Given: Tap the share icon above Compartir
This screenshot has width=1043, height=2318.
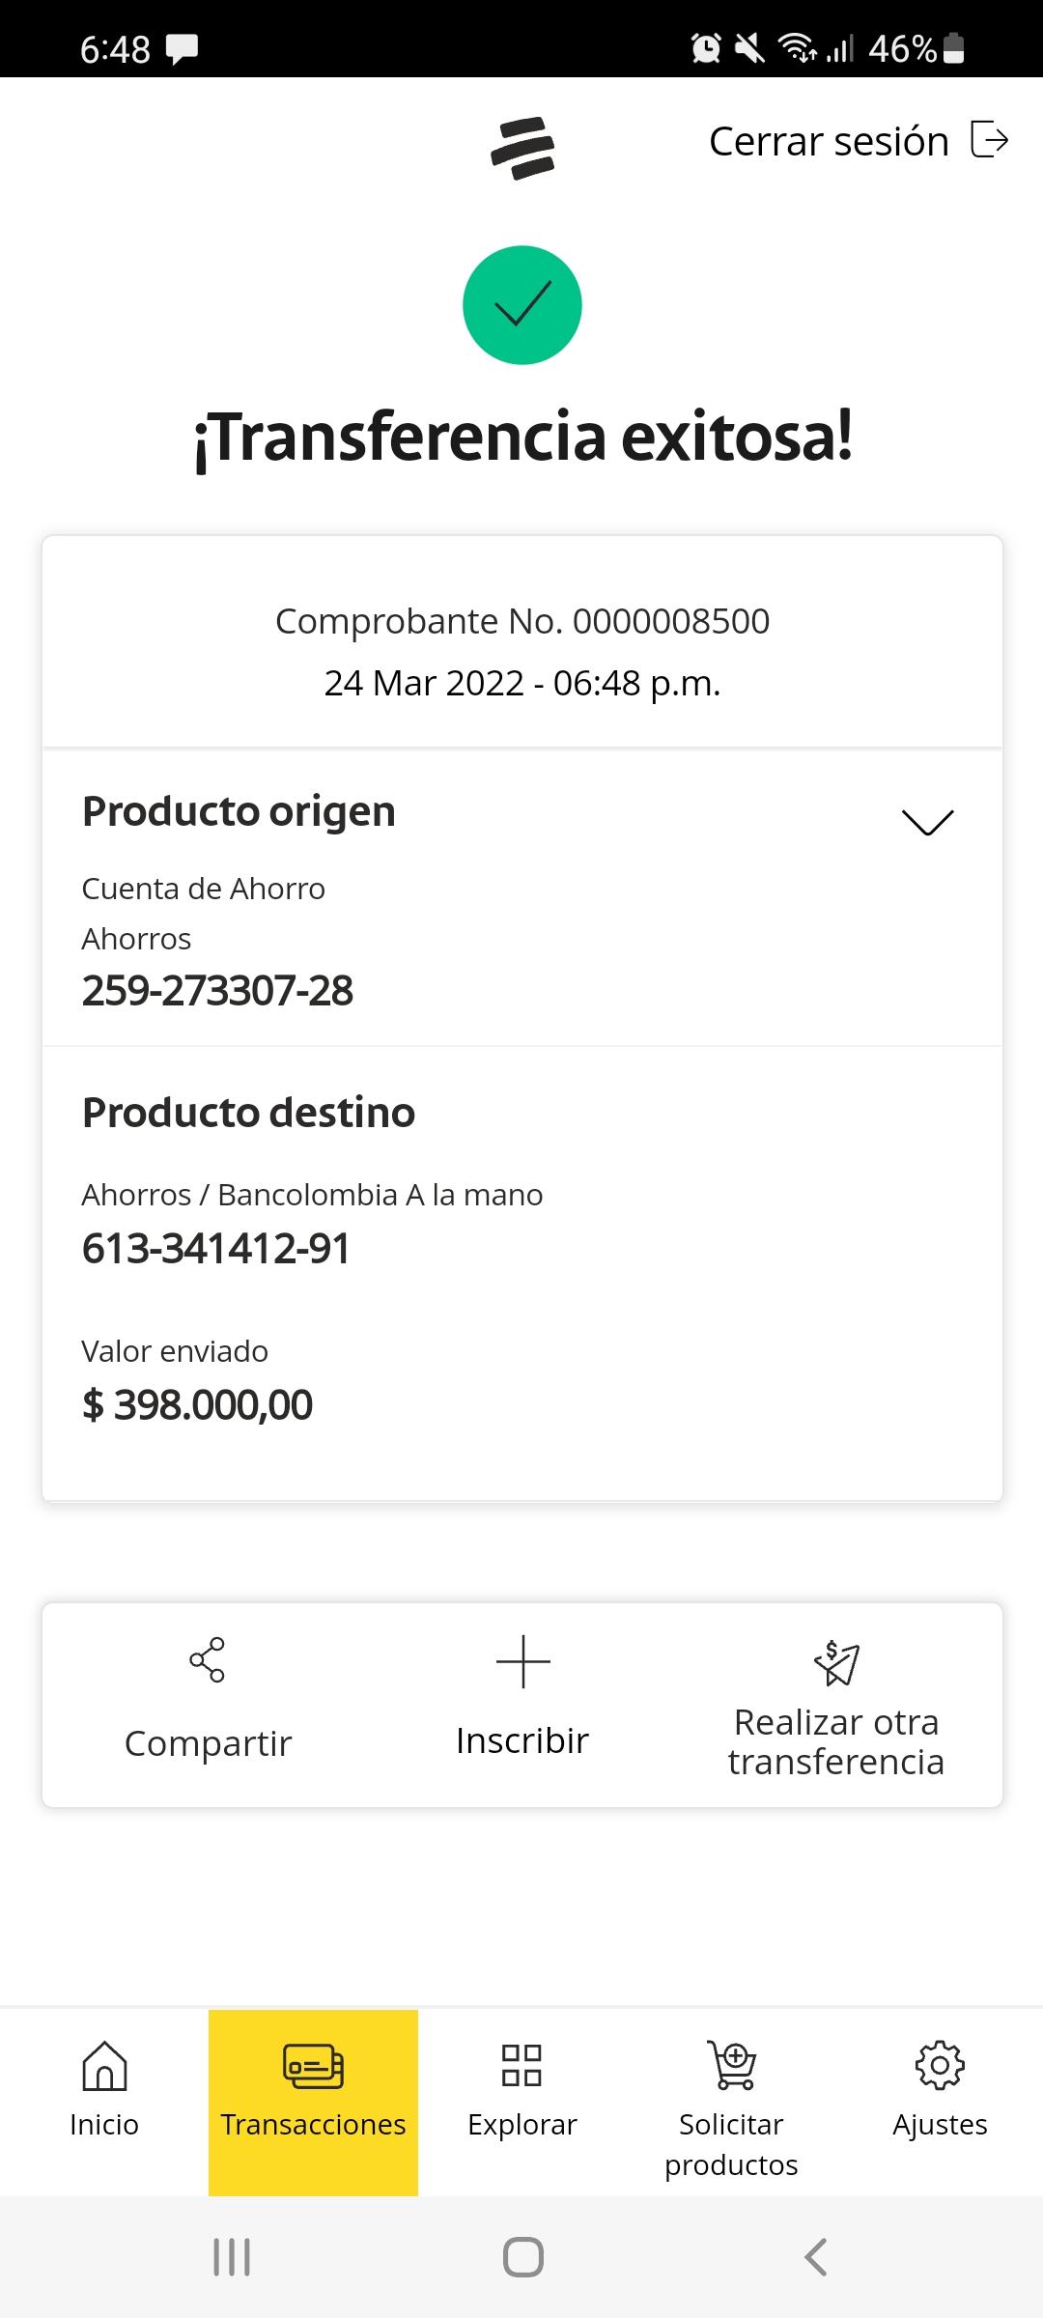Looking at the screenshot, I should tap(207, 1659).
